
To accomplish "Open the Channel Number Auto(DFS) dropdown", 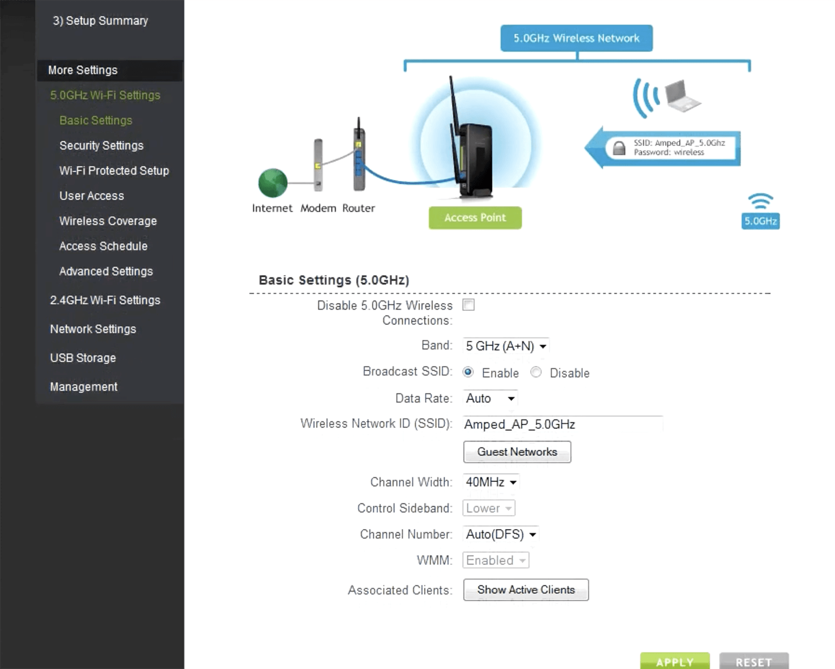I will coord(500,534).
